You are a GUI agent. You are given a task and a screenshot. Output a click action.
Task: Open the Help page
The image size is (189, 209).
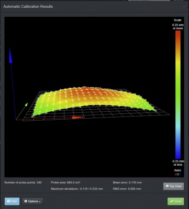coord(12,201)
